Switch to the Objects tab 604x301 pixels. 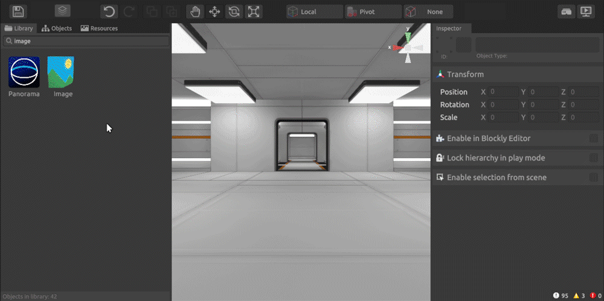coord(57,28)
